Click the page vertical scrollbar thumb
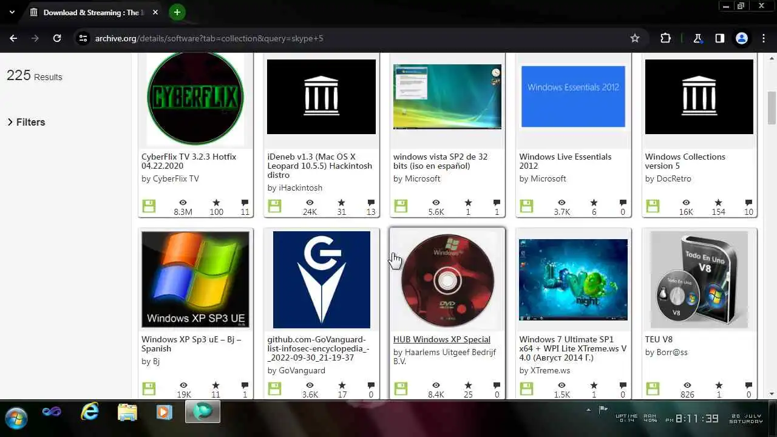The height and width of the screenshot is (437, 777). (x=772, y=107)
